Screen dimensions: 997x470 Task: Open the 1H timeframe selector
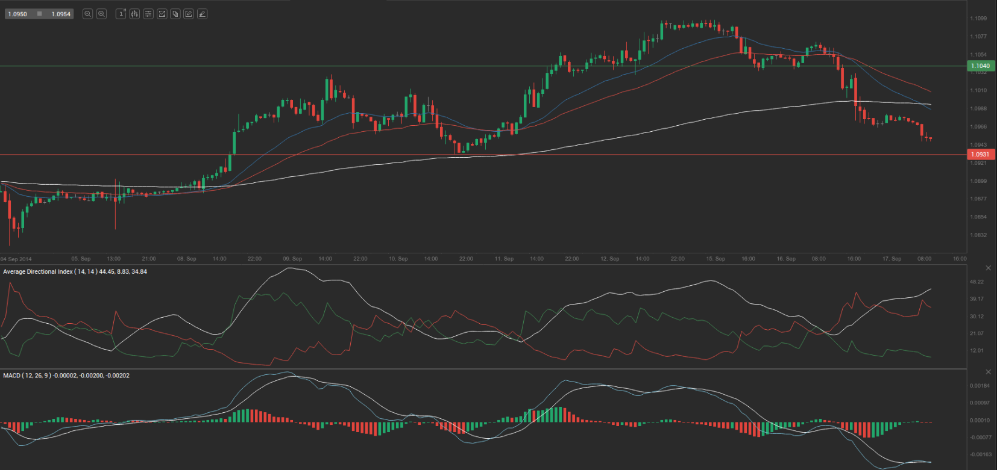click(x=121, y=14)
